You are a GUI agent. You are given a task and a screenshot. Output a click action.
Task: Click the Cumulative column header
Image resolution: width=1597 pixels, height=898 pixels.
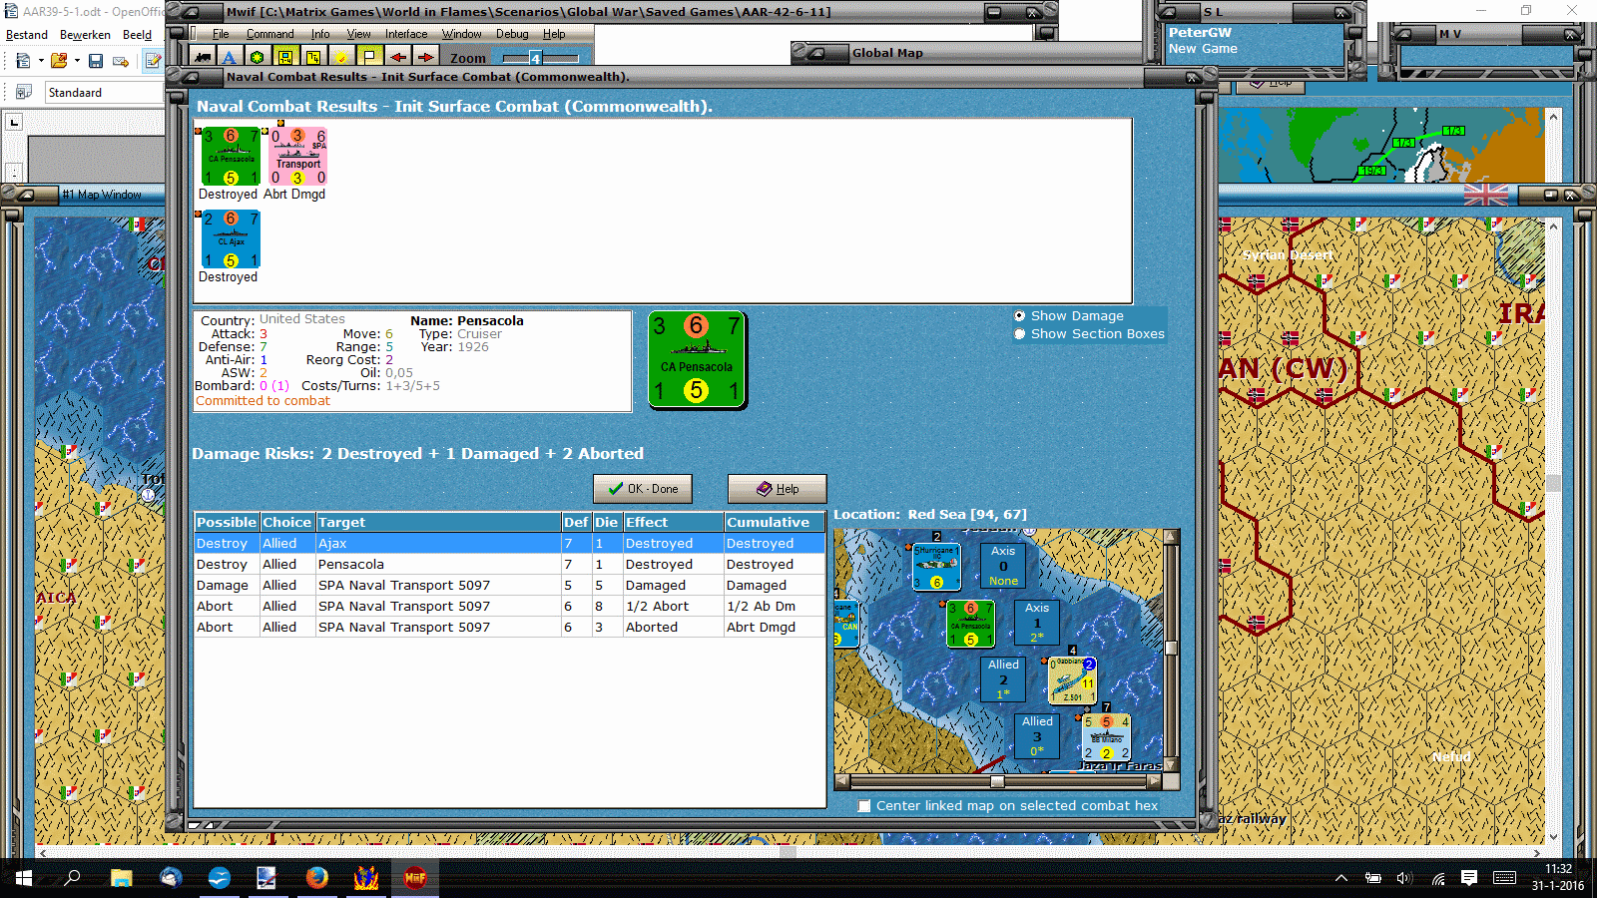click(775, 522)
